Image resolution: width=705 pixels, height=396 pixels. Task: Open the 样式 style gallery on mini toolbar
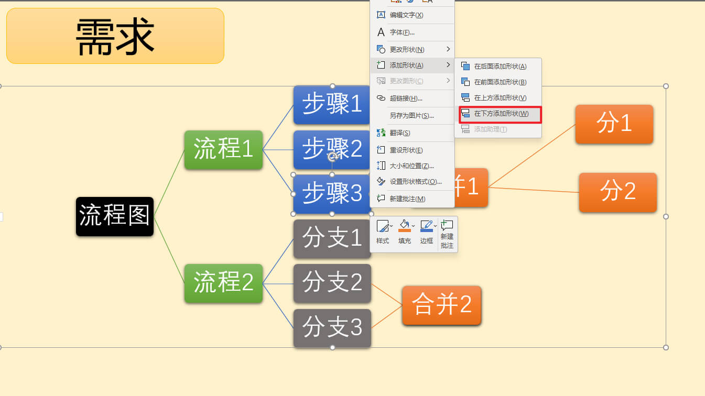383,233
